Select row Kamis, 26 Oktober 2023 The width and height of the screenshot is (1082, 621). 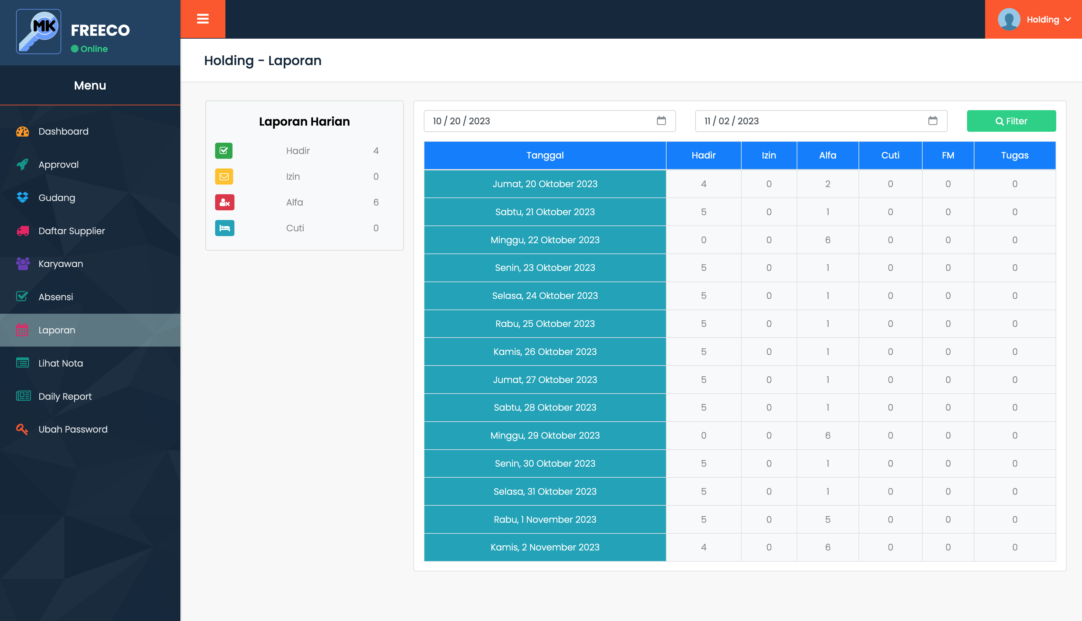(x=740, y=351)
